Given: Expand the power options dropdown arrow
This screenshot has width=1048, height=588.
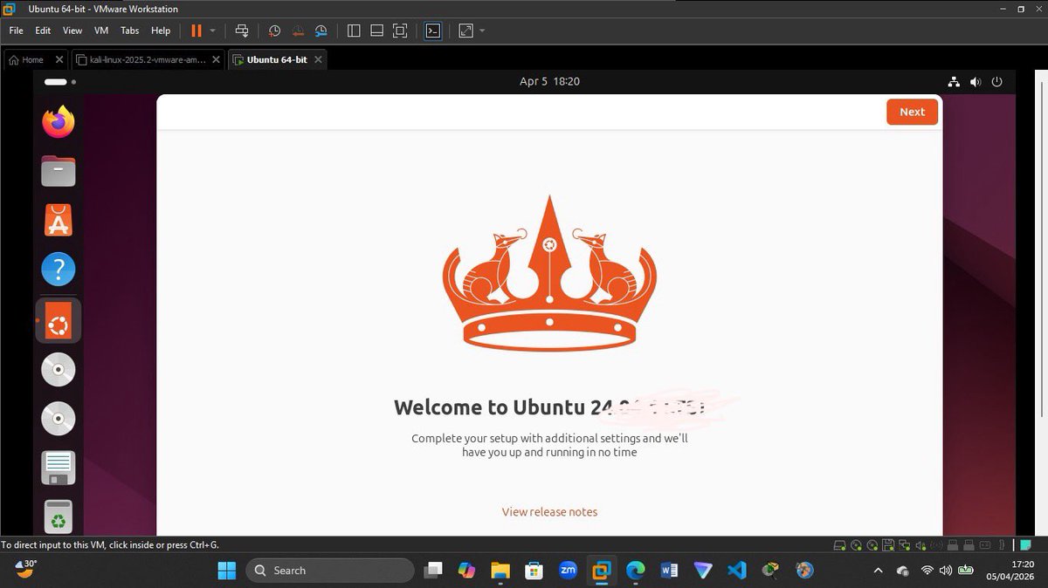Looking at the screenshot, I should (x=212, y=31).
